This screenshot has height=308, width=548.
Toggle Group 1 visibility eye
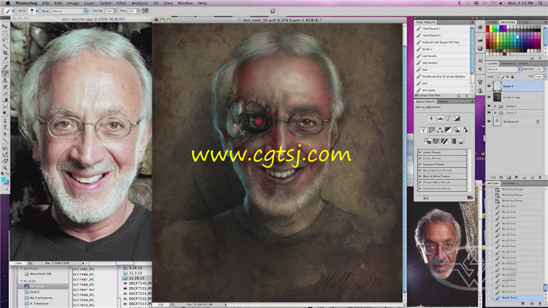pos(489,112)
